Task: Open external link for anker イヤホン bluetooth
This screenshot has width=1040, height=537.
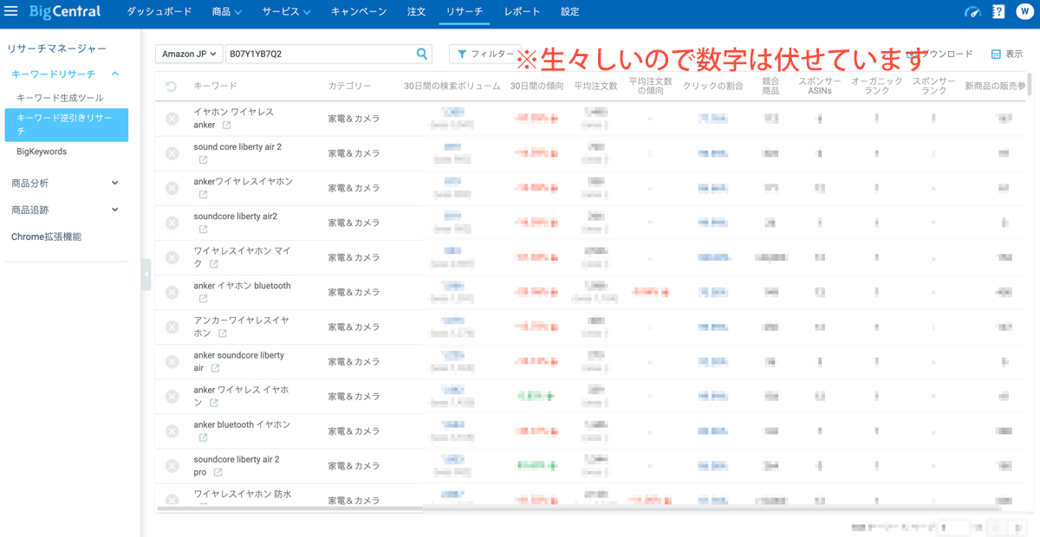Action: [x=203, y=299]
